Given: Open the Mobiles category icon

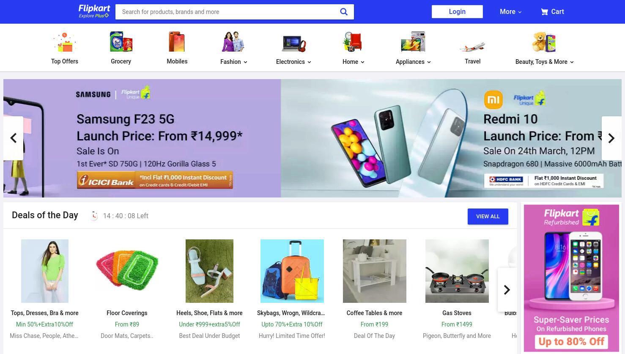Looking at the screenshot, I should point(177,41).
